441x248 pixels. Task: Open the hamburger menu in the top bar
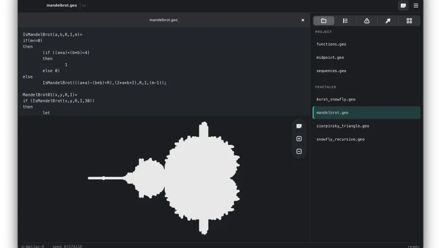pos(416,5)
